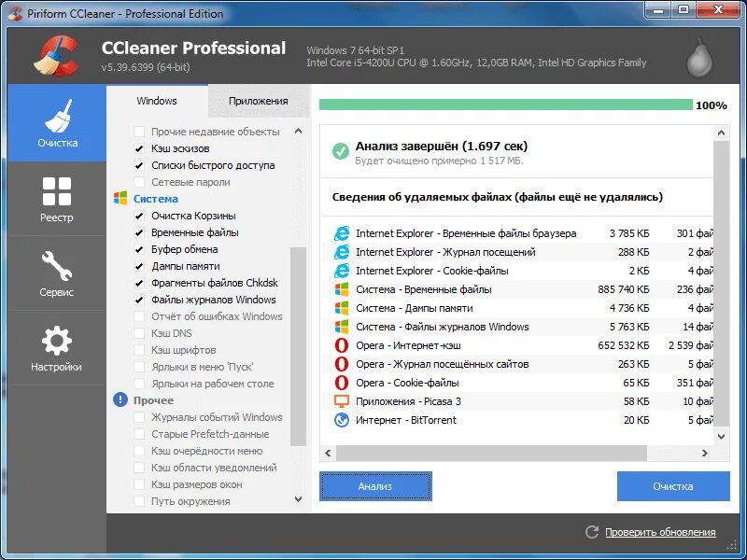Viewport: 747px width, 560px height.
Task: Switch to the Windows tab
Action: coord(157,101)
